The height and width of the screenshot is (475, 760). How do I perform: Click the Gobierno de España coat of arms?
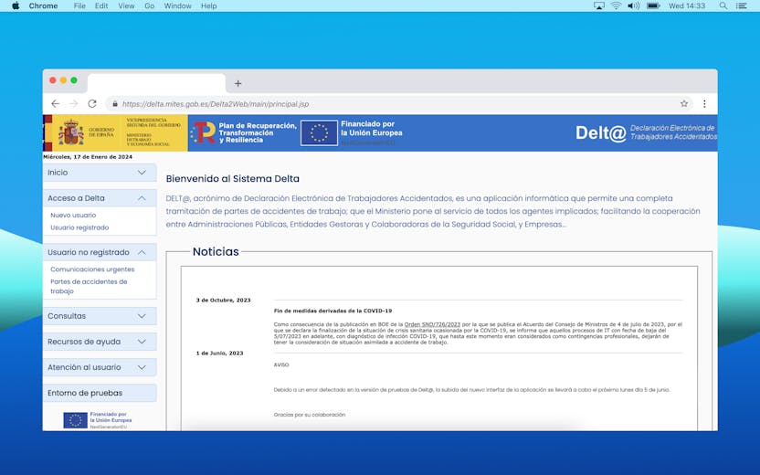tap(70, 132)
